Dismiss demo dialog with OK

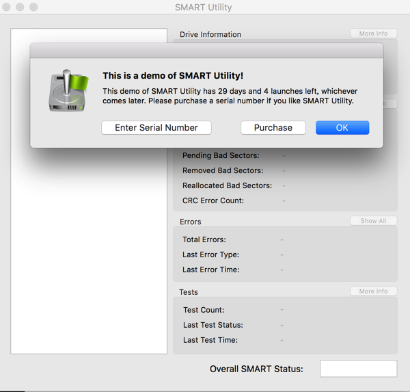pyautogui.click(x=342, y=127)
